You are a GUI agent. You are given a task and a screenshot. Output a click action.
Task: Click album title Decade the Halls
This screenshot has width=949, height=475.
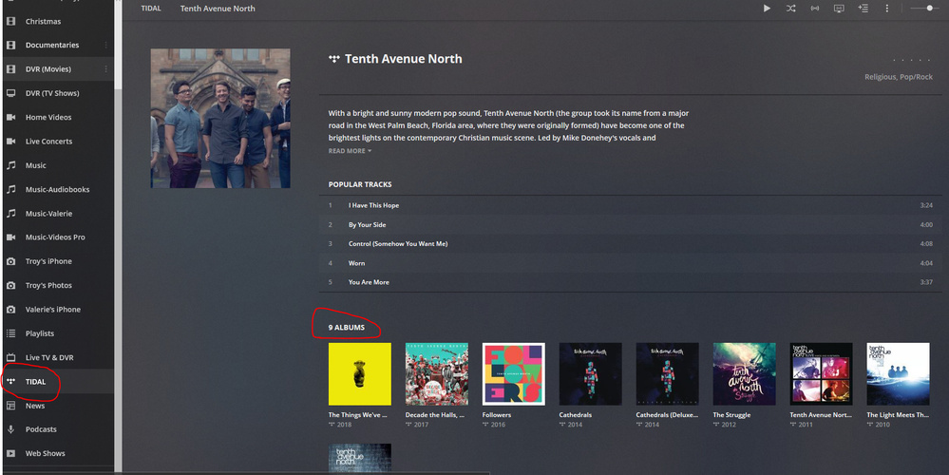[x=435, y=415]
